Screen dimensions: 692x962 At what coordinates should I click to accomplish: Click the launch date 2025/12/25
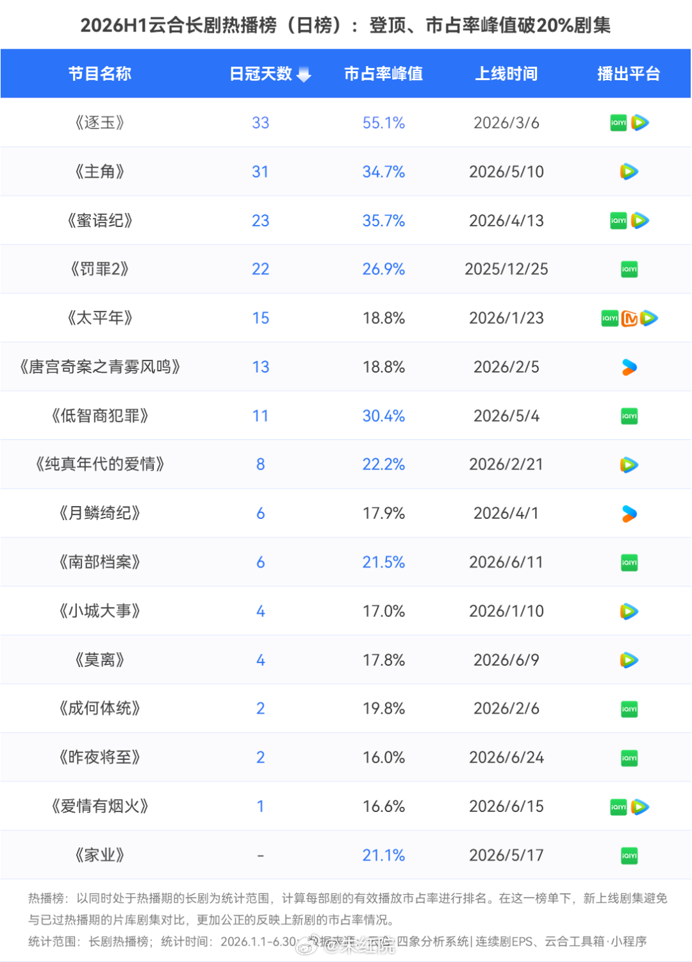pyautogui.click(x=506, y=269)
